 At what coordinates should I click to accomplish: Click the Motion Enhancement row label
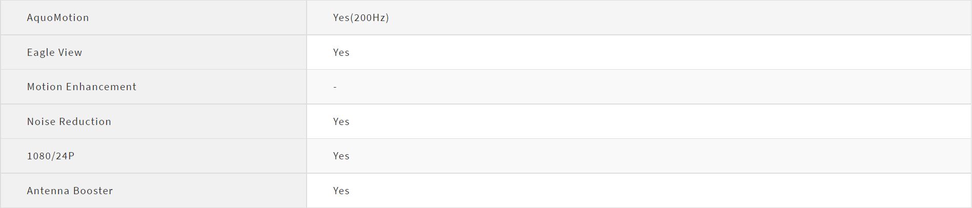tap(82, 87)
